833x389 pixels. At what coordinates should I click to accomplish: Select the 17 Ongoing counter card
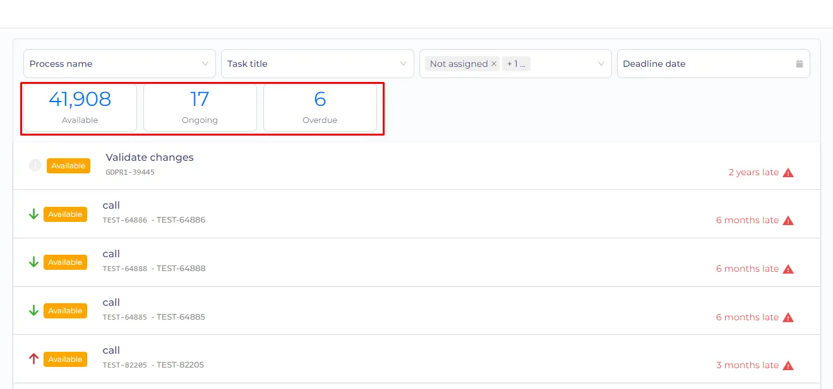tap(200, 108)
